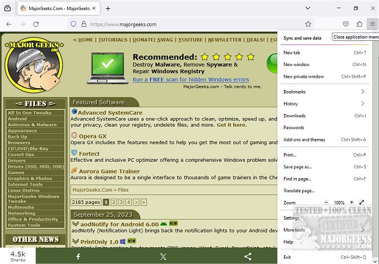The width and height of the screenshot is (379, 264).
Task: Click the Android icon beside aodNotify
Action: click(164, 224)
